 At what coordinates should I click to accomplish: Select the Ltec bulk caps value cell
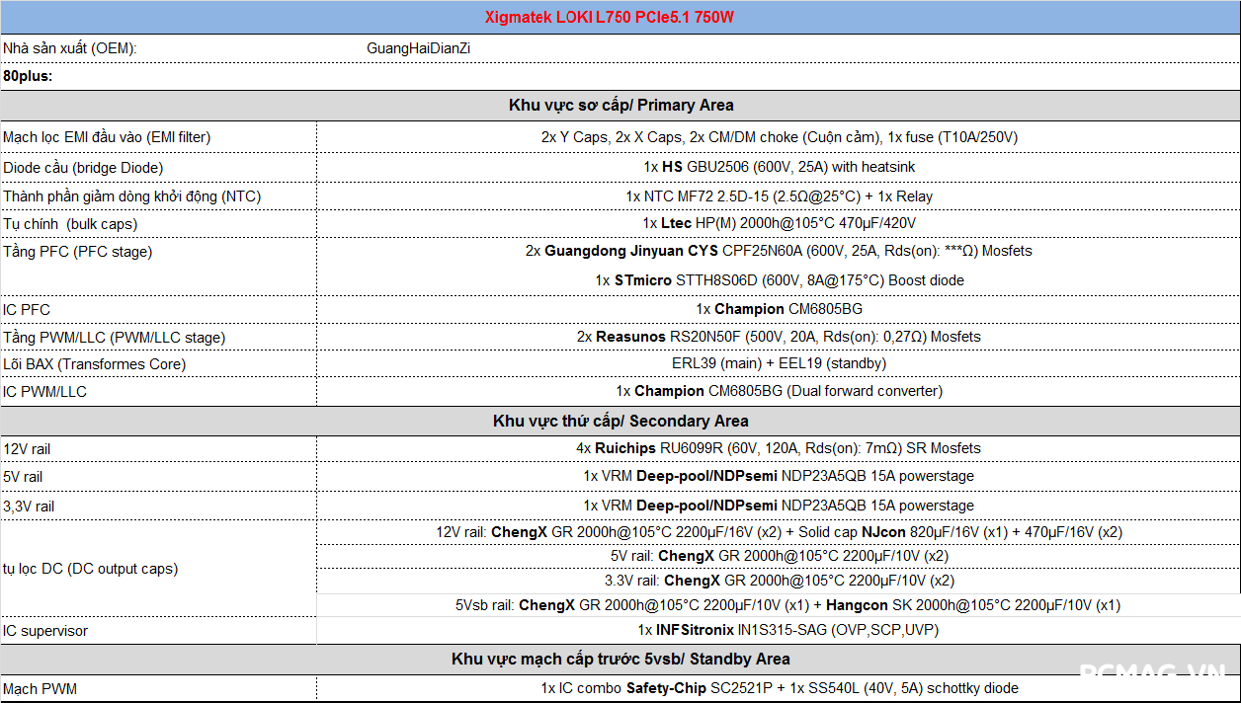click(x=779, y=224)
